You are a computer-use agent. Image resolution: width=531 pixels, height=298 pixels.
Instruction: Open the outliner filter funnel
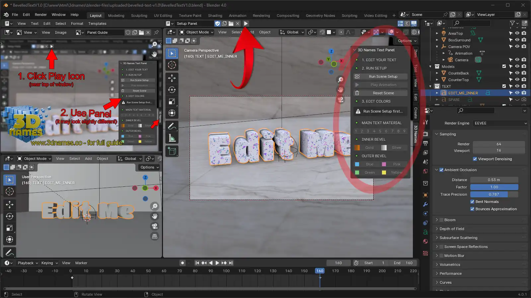[512, 23]
